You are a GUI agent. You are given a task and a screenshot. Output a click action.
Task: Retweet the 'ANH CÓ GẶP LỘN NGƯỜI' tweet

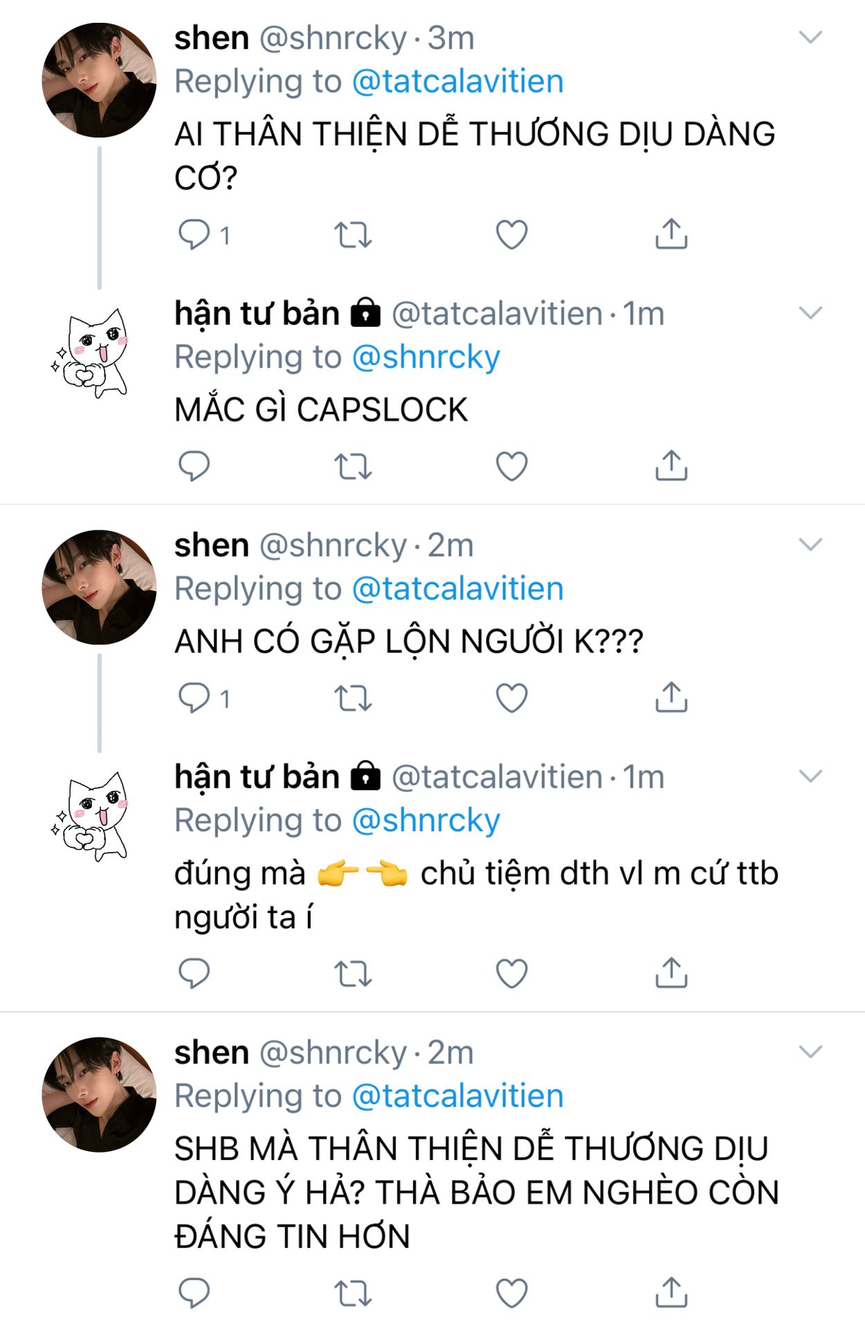pyautogui.click(x=354, y=698)
